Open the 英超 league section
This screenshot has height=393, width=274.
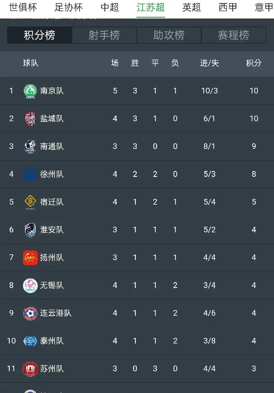click(191, 8)
